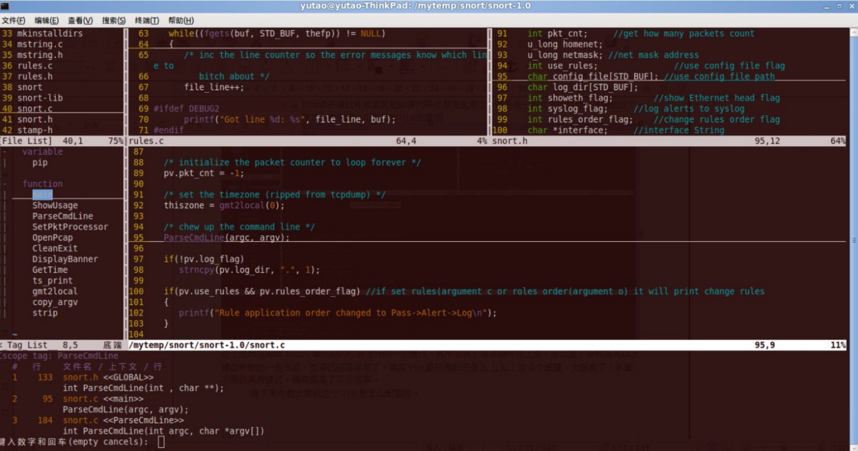Open the 搜索(S) menu
This screenshot has width=858, height=451.
coord(114,20)
